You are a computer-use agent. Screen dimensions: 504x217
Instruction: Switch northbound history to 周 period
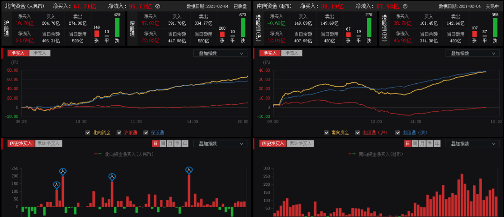(163, 143)
